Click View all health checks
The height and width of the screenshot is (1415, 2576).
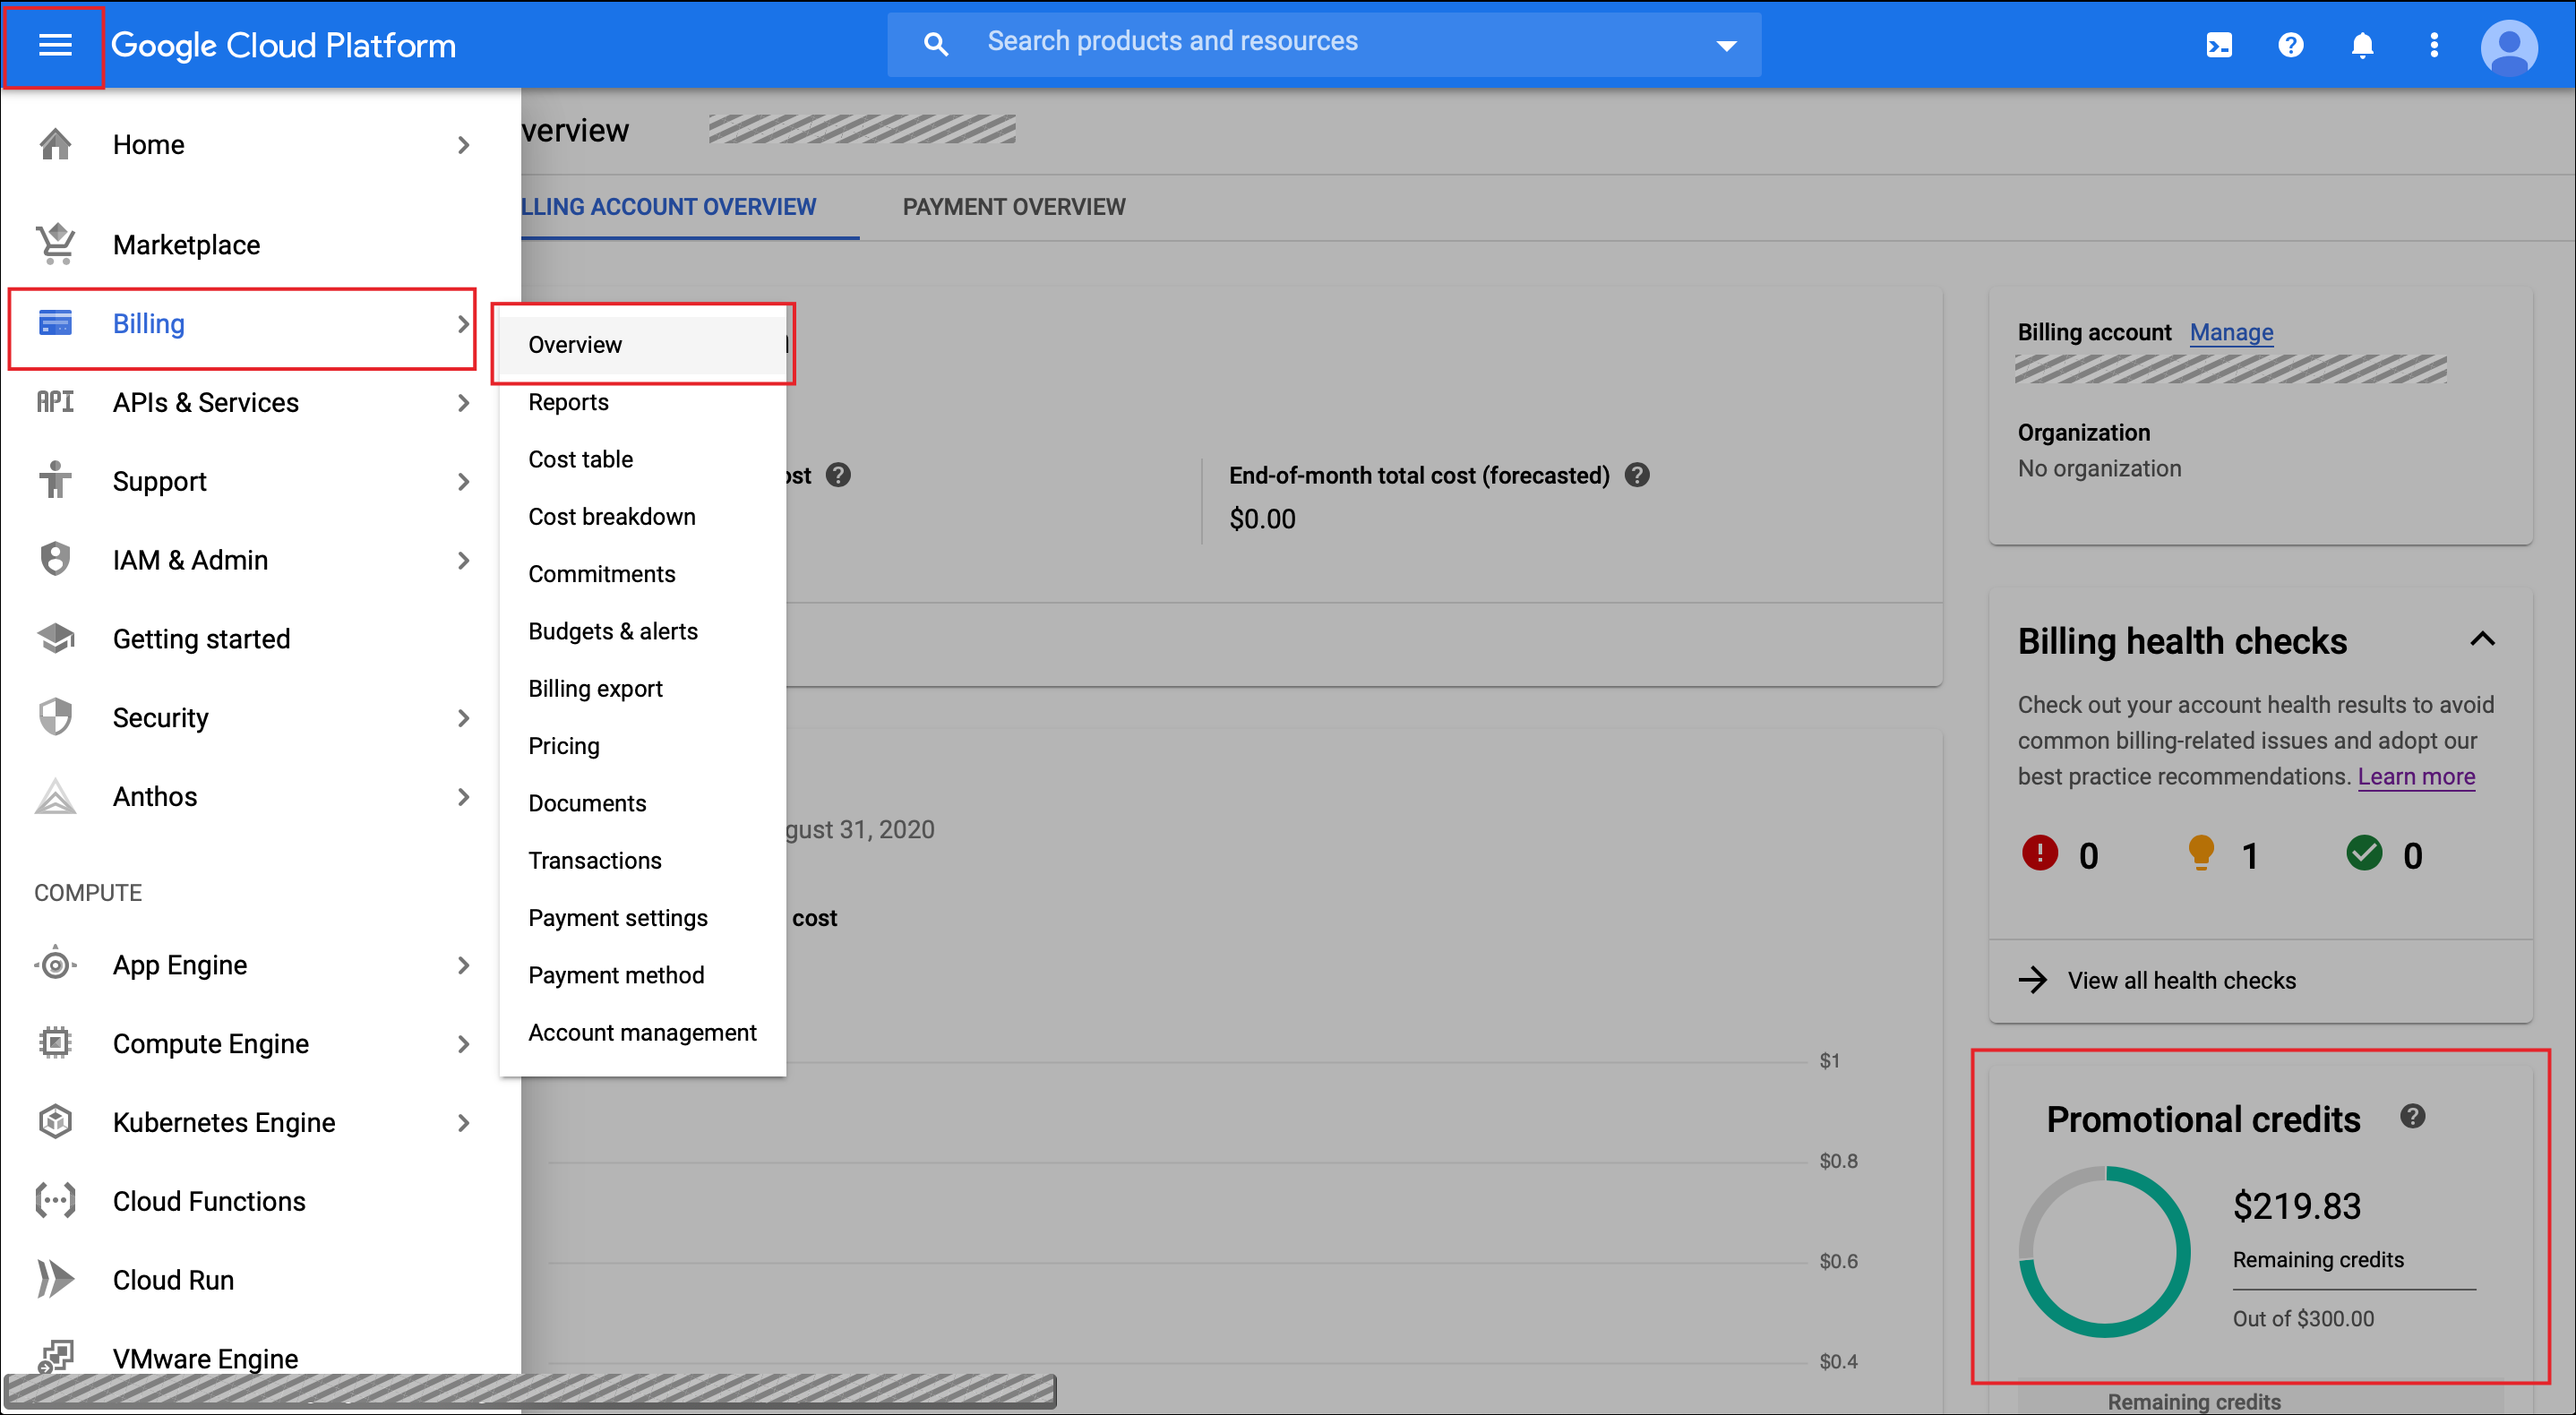pos(2180,980)
